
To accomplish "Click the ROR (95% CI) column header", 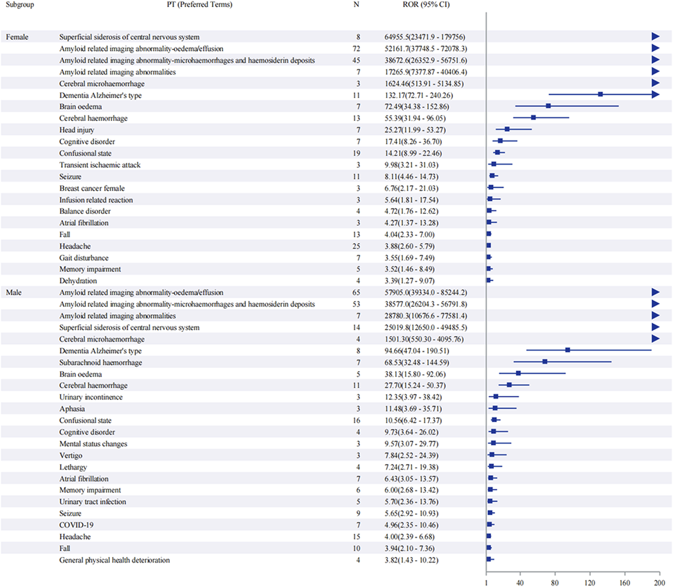I will click(426, 5).
